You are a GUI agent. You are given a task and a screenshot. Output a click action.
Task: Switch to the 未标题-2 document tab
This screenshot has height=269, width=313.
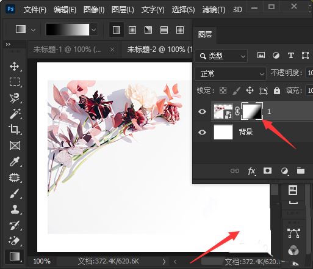[x=160, y=50]
